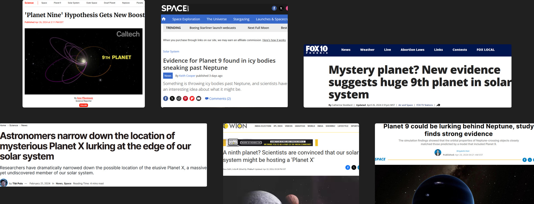Image resolution: width=534 pixels, height=204 pixels.
Task: Open WION Videos section
Action: (x=288, y=126)
